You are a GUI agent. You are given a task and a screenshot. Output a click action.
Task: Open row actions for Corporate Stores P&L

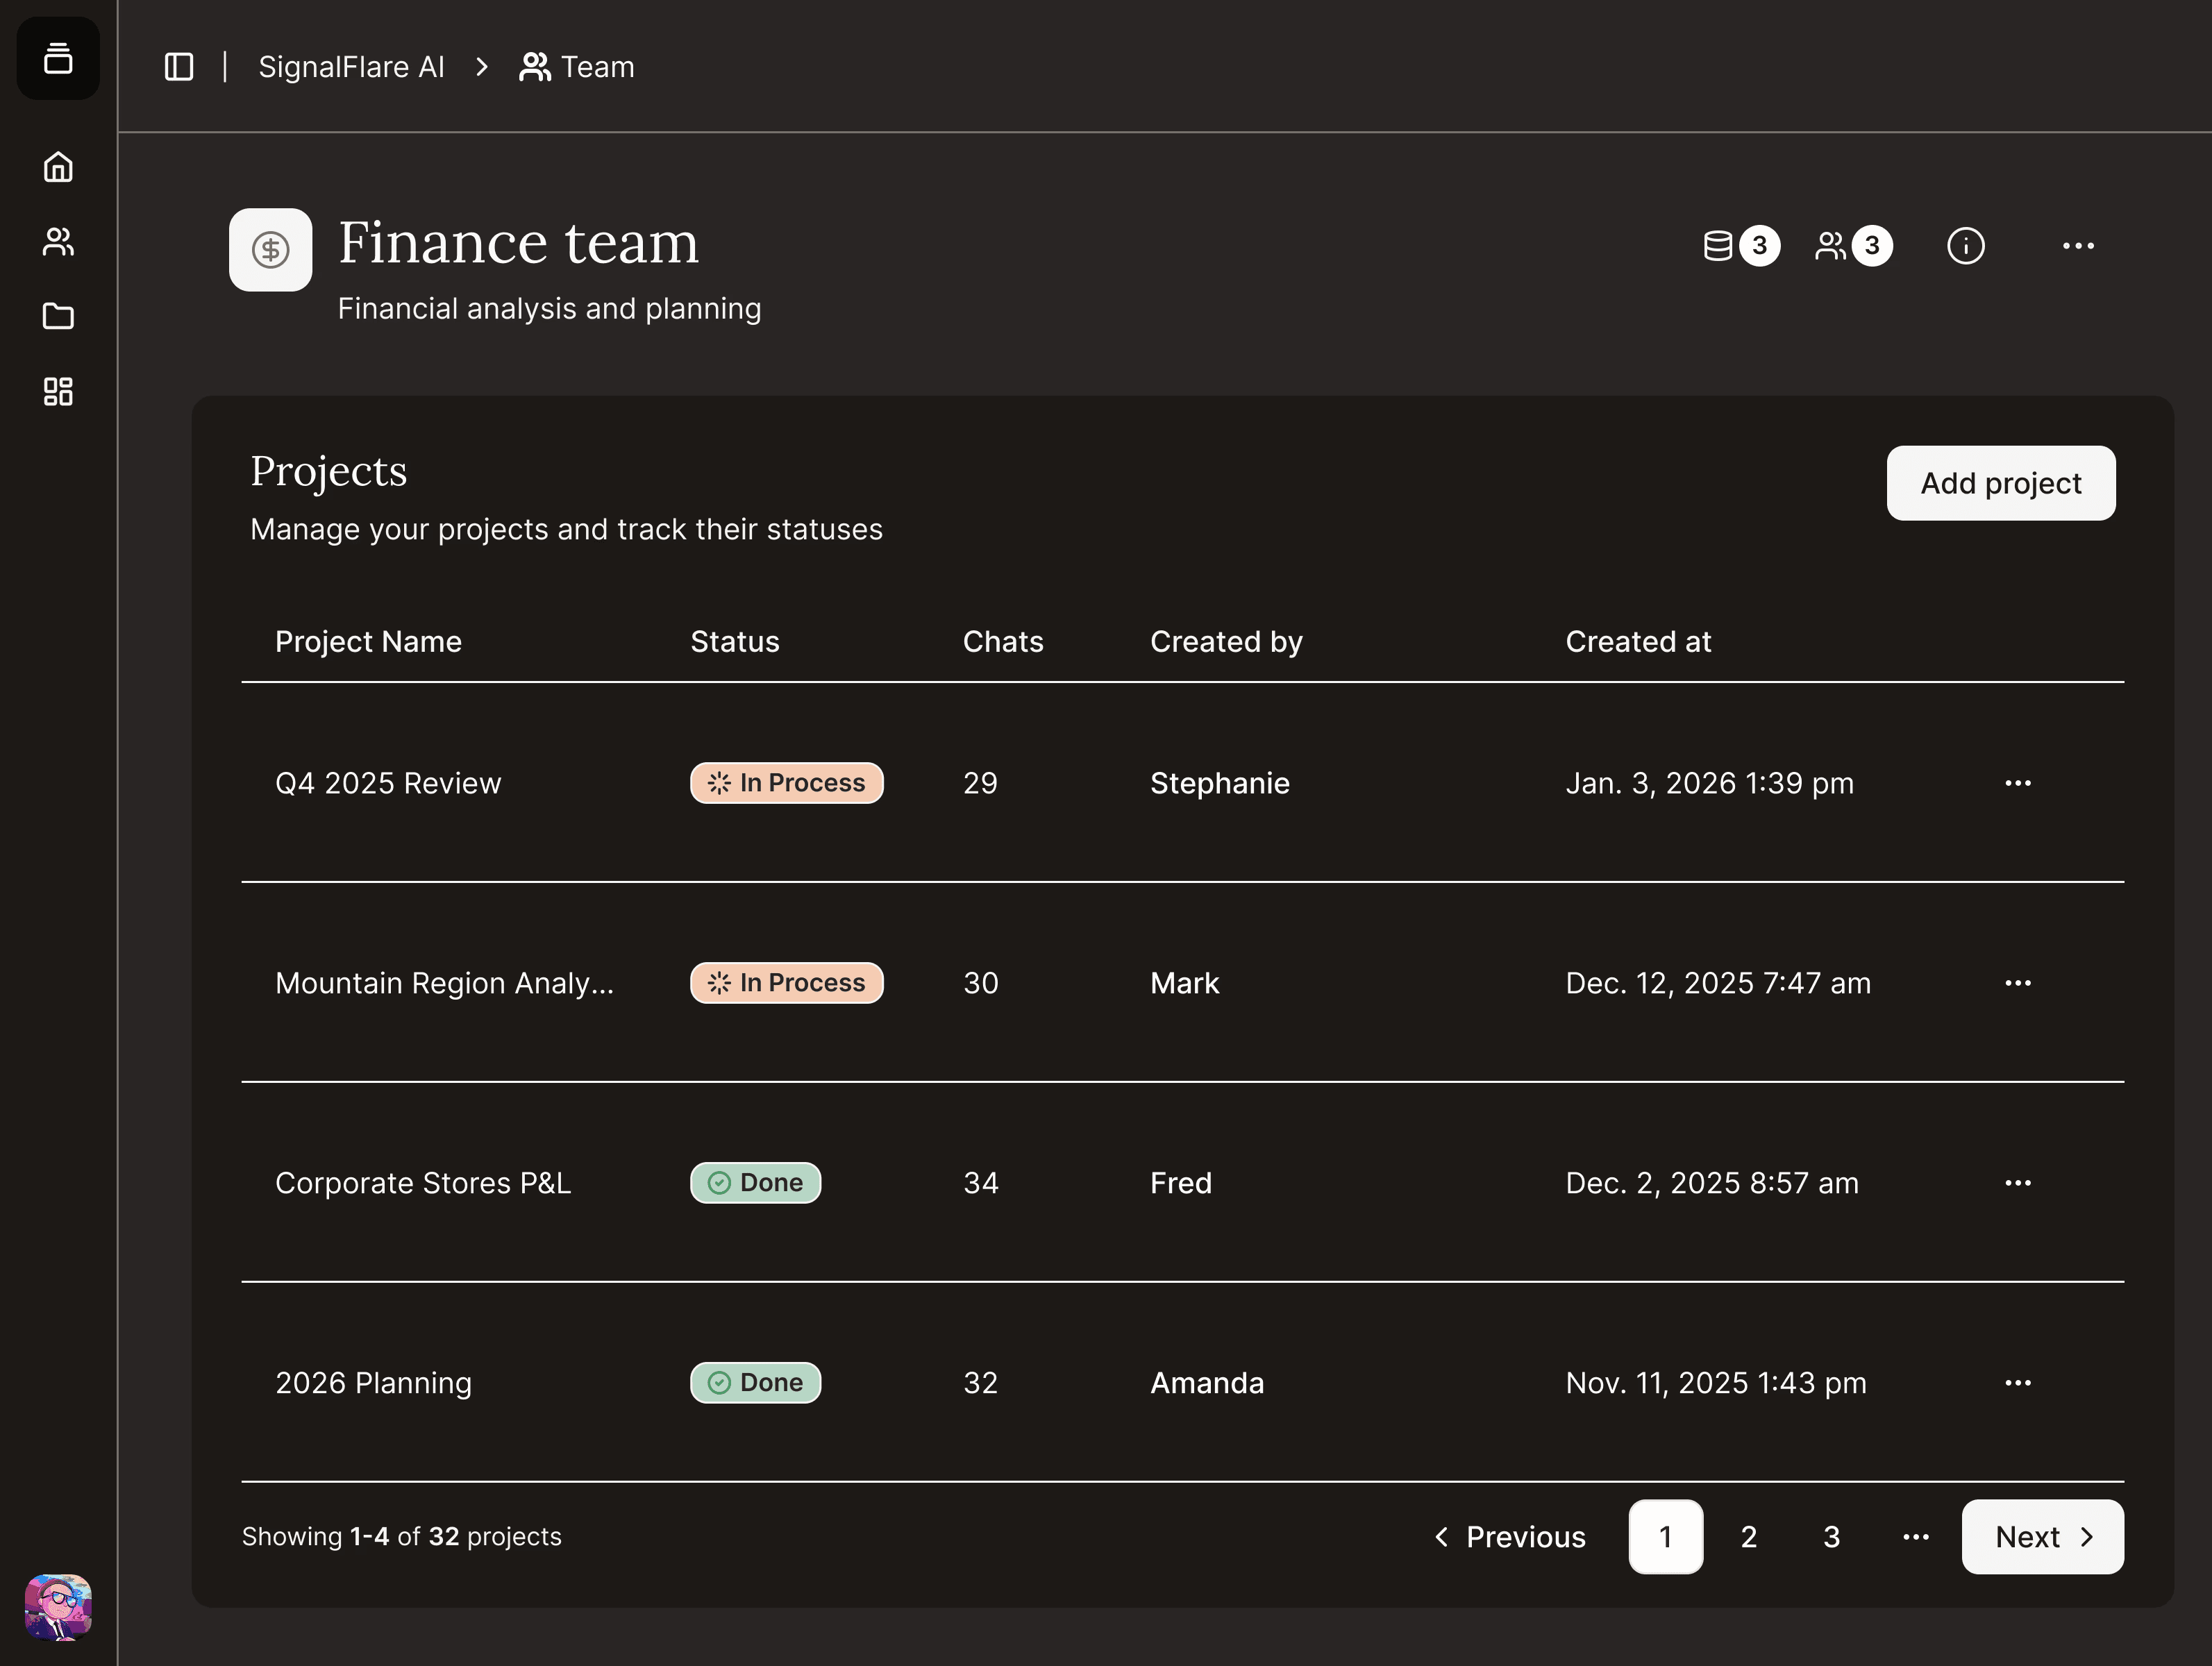pos(2017,1183)
